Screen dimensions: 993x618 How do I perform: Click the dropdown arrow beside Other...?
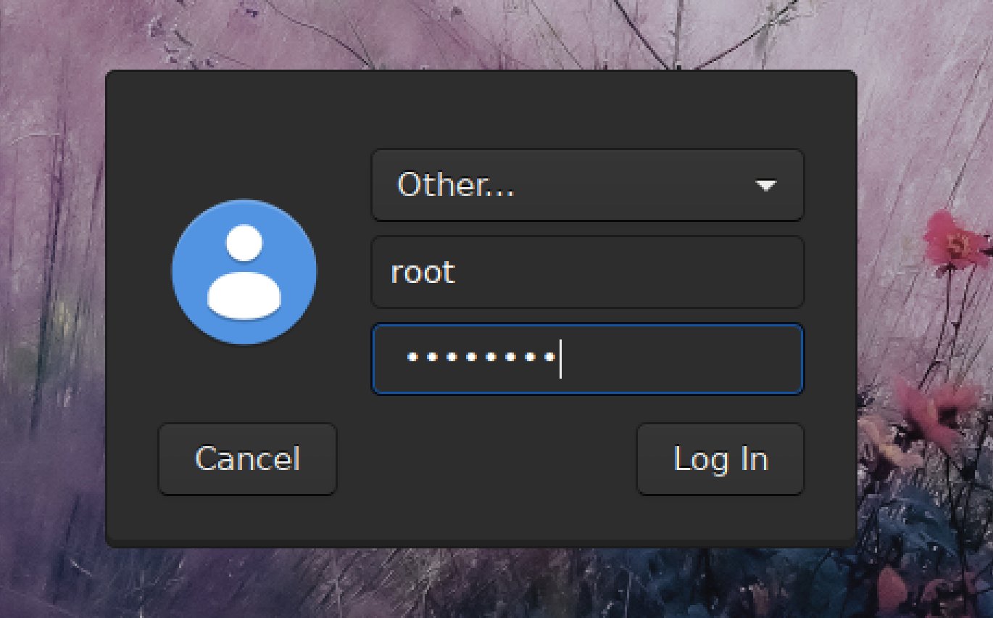[765, 186]
